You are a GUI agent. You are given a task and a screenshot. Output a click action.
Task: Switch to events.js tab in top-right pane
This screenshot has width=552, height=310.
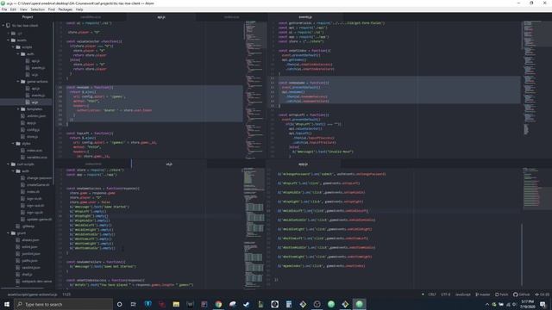305,17
